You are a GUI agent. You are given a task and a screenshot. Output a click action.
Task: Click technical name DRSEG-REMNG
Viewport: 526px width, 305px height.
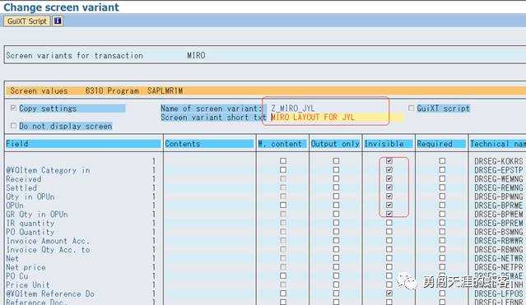point(499,187)
